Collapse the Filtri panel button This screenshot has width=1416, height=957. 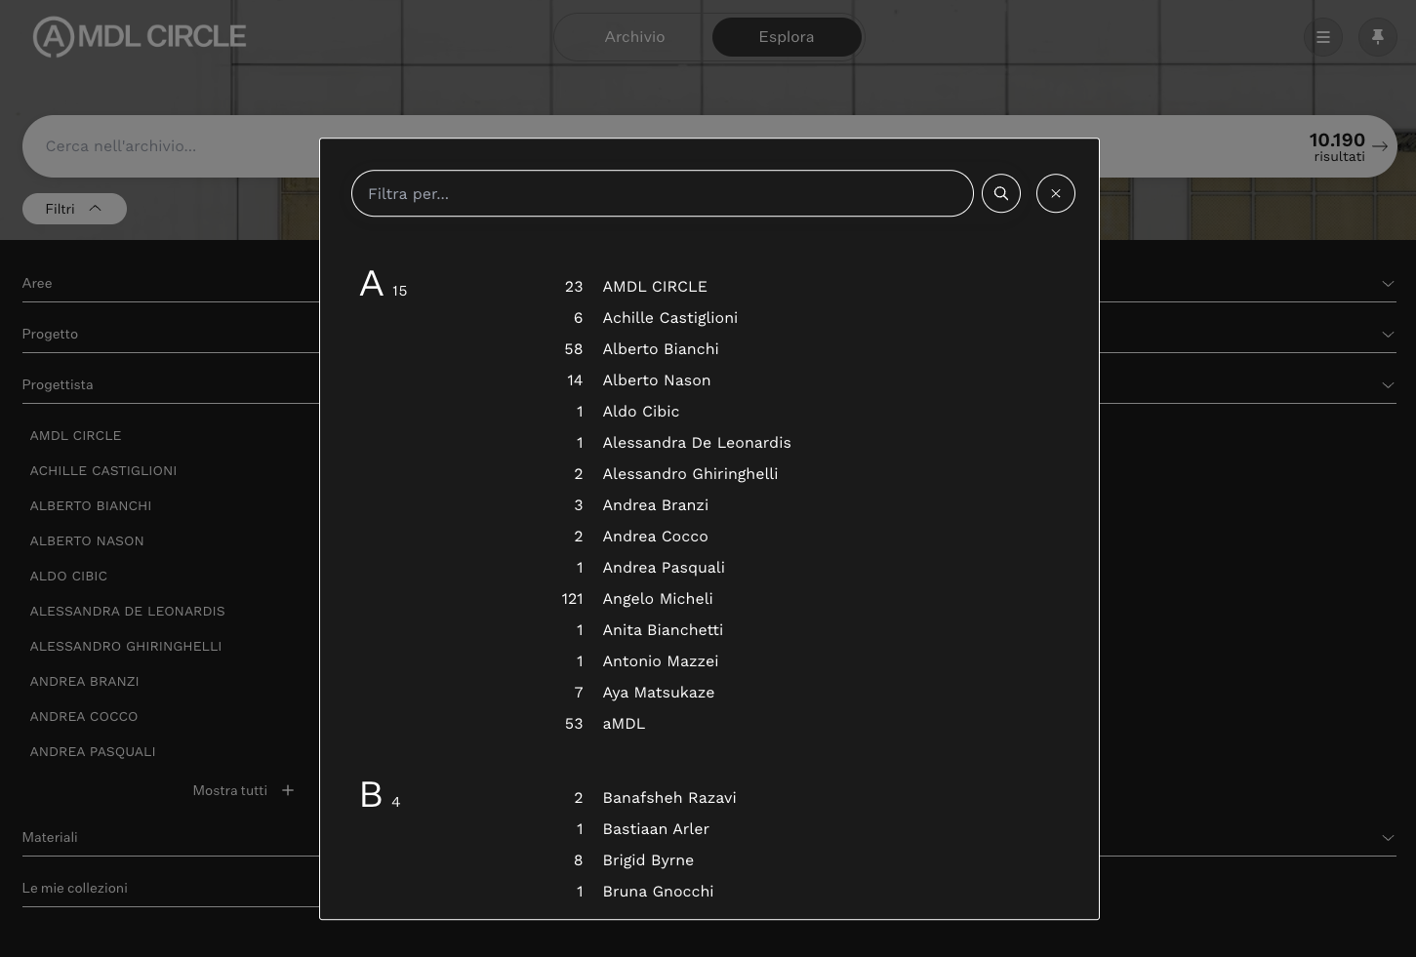pyautogui.click(x=74, y=209)
